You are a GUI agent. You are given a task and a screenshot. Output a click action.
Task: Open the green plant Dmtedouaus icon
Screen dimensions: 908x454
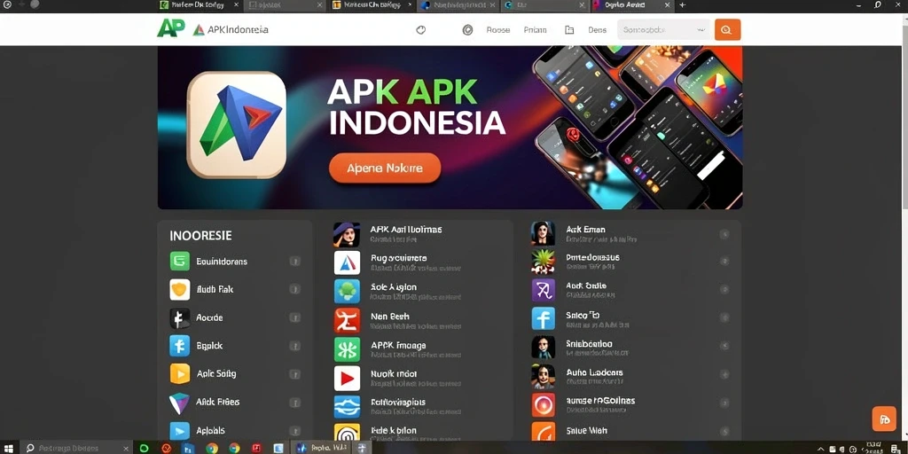pyautogui.click(x=544, y=262)
